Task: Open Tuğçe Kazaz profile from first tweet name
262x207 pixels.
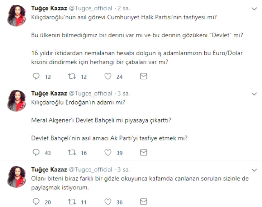Action: (47, 9)
